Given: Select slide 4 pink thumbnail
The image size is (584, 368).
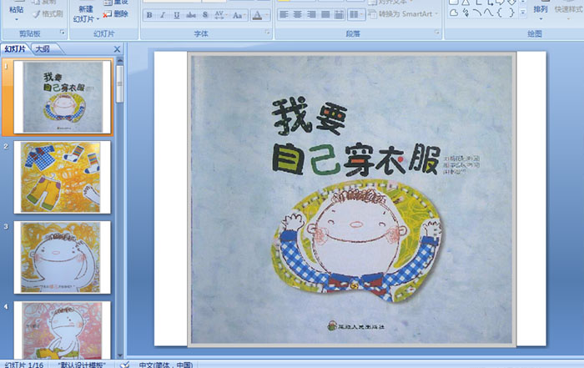Looking at the screenshot, I should (x=63, y=330).
